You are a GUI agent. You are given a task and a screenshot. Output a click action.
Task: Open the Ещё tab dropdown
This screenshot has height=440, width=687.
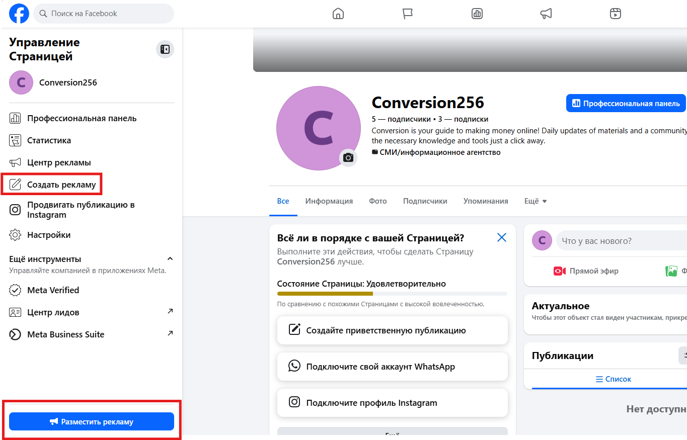535,201
